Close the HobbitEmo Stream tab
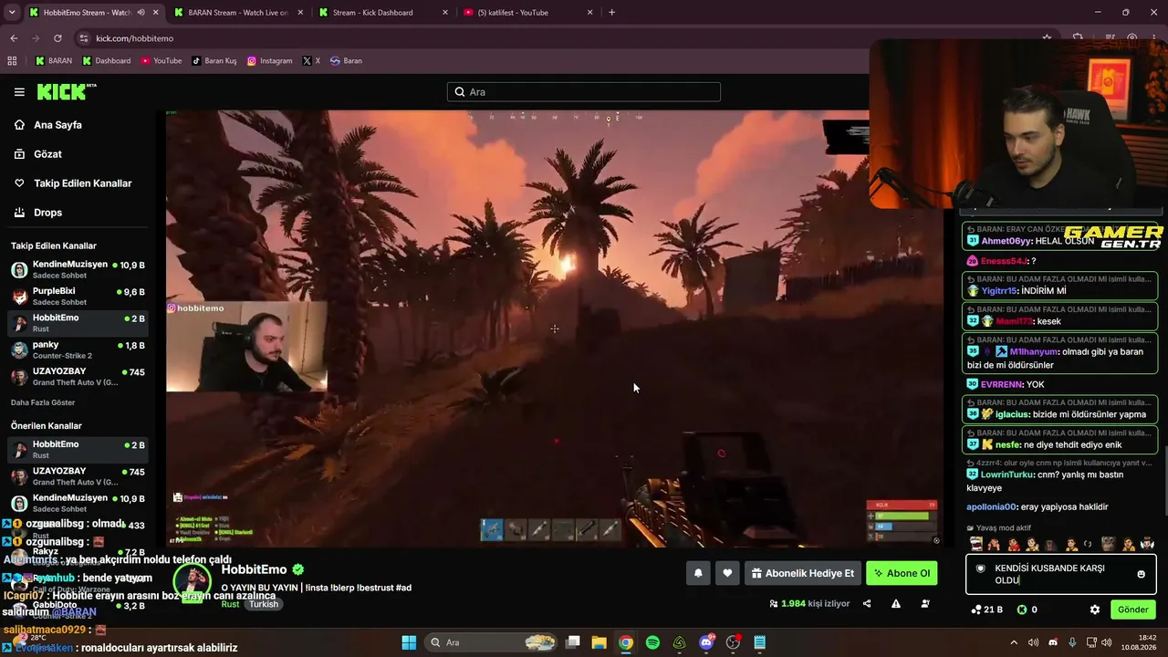Viewport: 1168px width, 657px height. coord(156,13)
